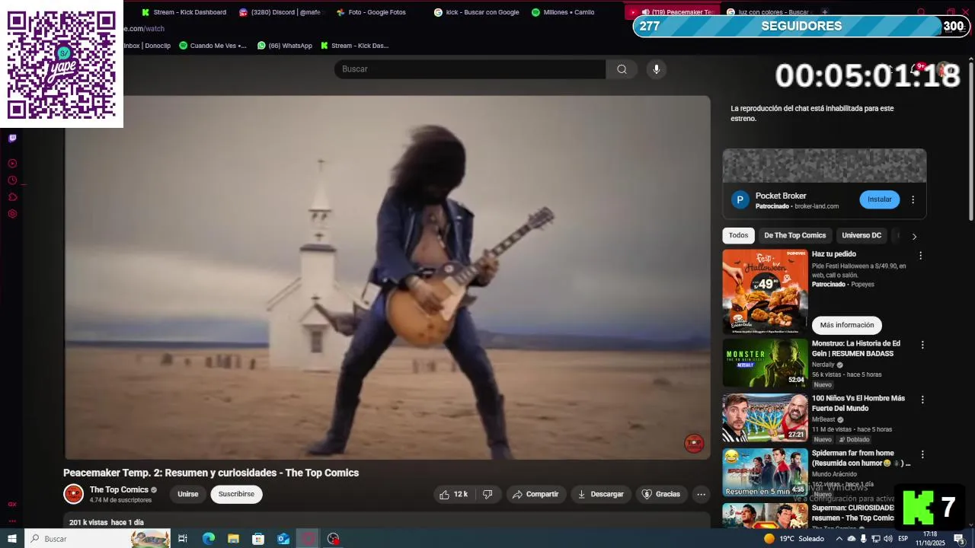
Task: Open options menu for Pocket Broker ad
Action: pos(913,199)
